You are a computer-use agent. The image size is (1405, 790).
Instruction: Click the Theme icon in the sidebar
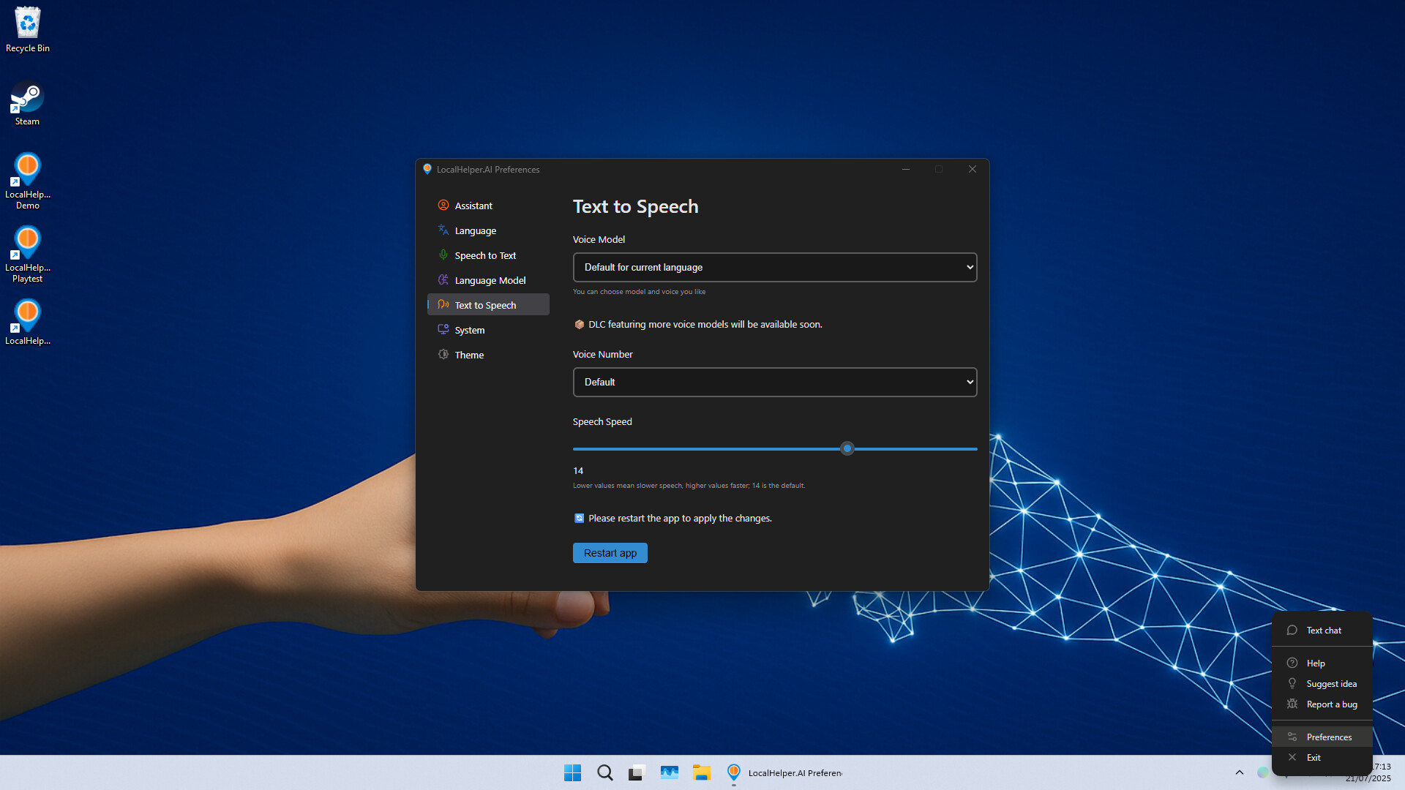[443, 354]
